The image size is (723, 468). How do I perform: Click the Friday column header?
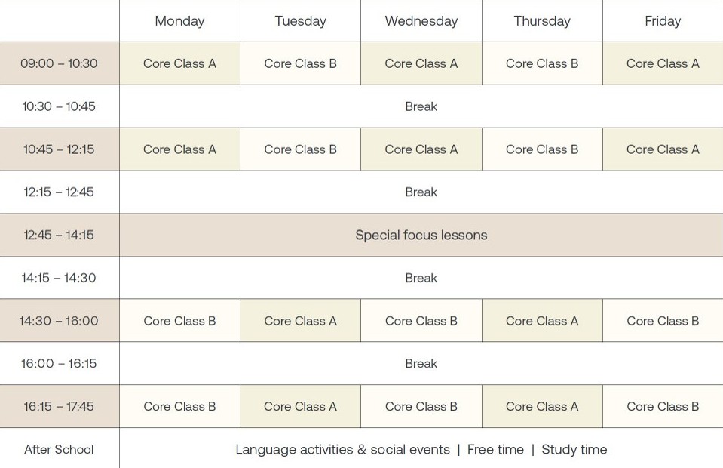pyautogui.click(x=663, y=21)
